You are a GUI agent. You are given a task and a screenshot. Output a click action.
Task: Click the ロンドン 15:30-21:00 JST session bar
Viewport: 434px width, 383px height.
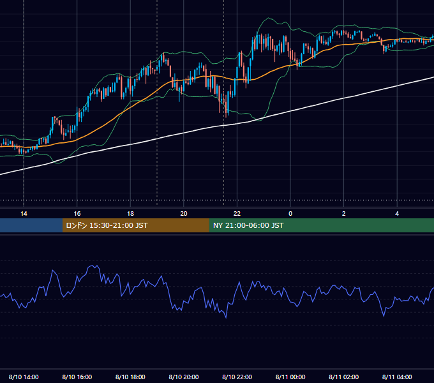tap(135, 225)
